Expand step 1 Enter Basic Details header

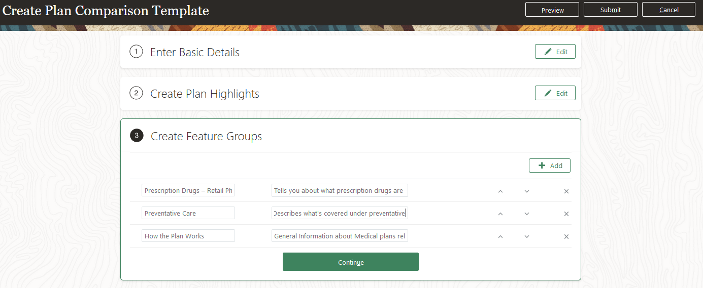pos(195,52)
